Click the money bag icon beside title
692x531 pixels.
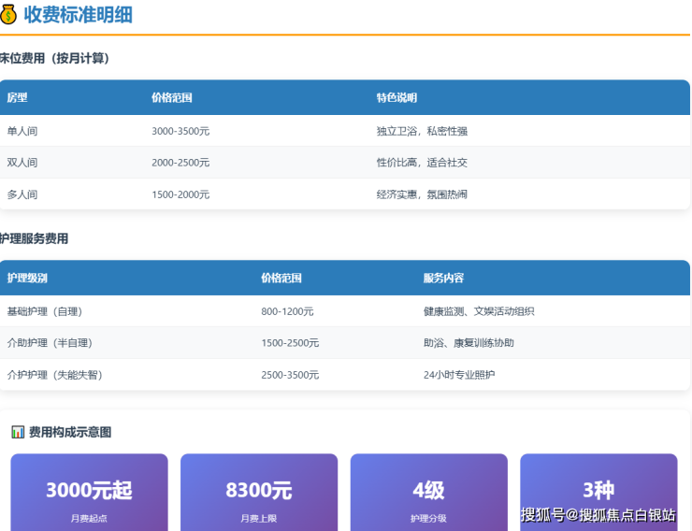8,14
